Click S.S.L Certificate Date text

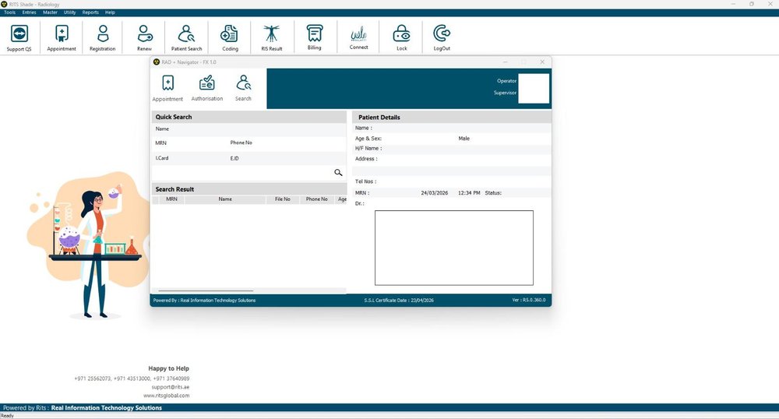(399, 301)
